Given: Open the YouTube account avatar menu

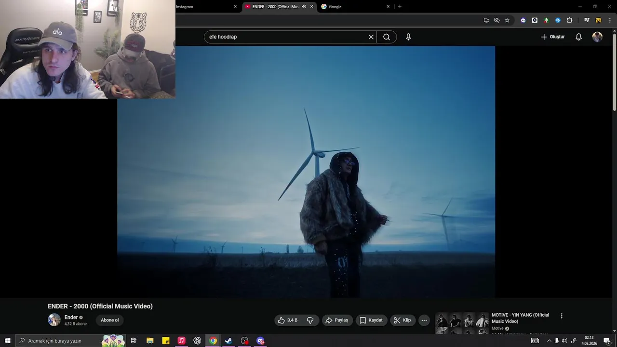Looking at the screenshot, I should (597, 37).
